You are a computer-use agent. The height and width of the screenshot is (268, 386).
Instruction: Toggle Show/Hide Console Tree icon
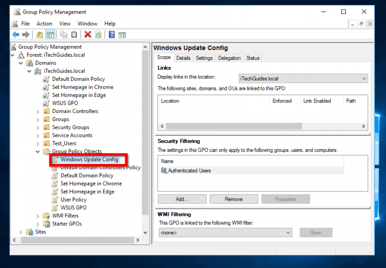click(50, 35)
